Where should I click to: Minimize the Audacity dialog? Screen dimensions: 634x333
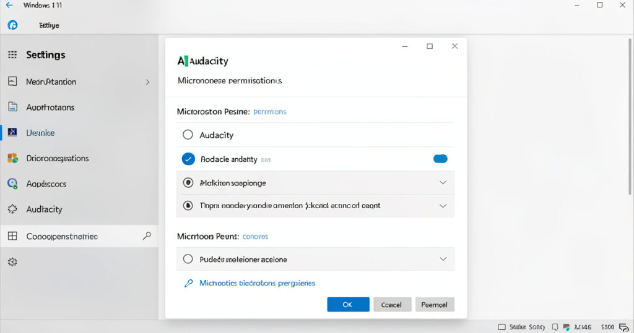405,46
